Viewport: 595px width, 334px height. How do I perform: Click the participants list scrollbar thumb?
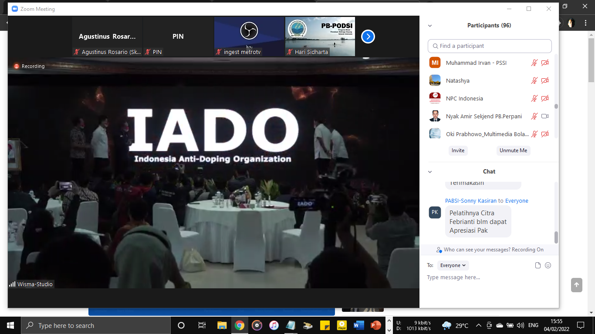point(556,106)
